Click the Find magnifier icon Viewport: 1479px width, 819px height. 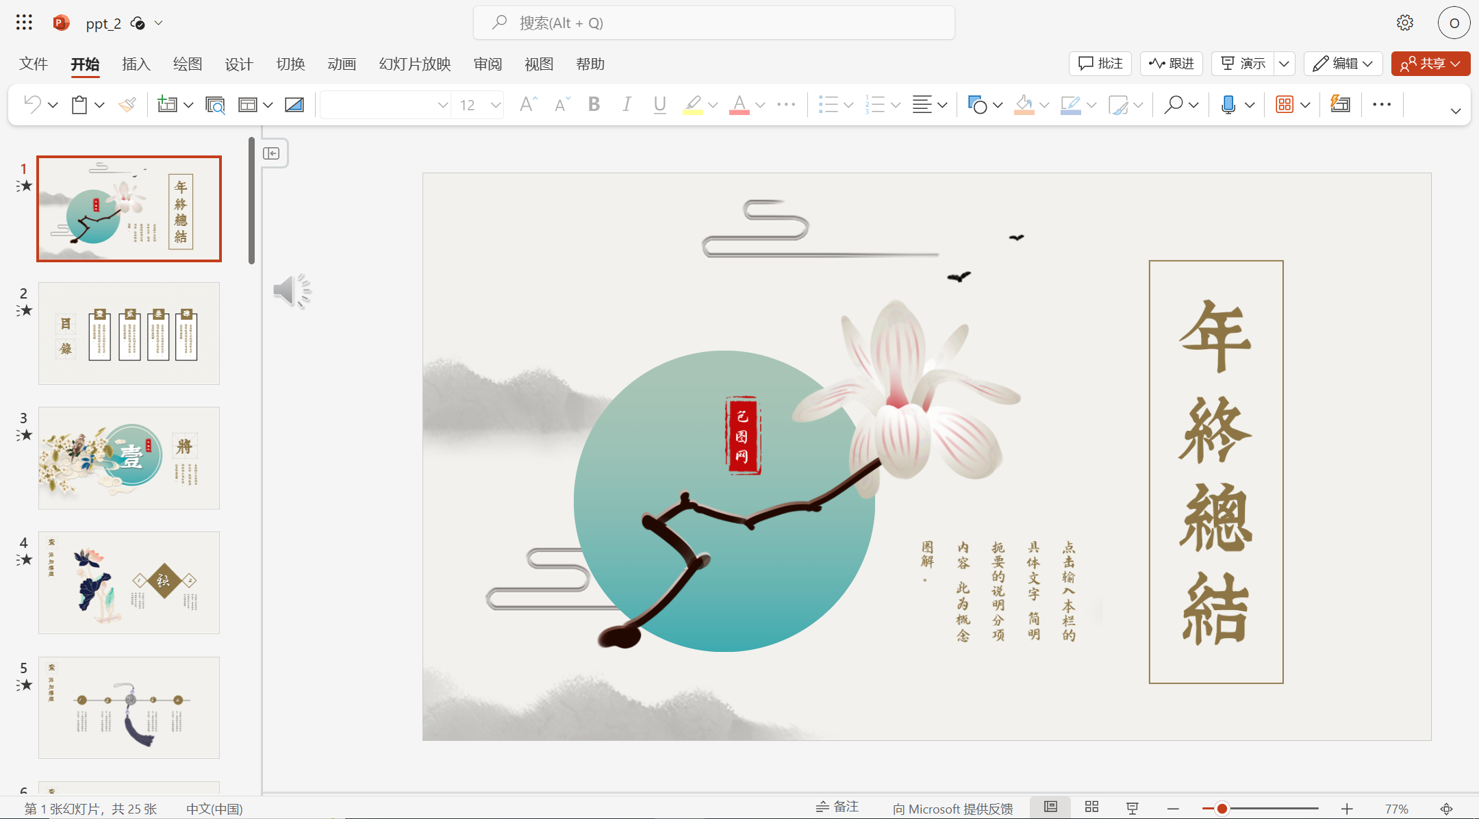pos(1173,104)
